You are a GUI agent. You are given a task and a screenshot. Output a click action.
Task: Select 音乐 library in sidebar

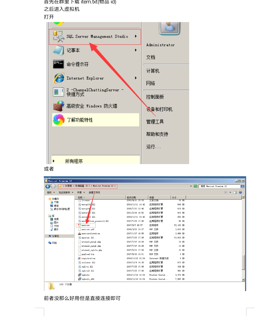(56, 229)
